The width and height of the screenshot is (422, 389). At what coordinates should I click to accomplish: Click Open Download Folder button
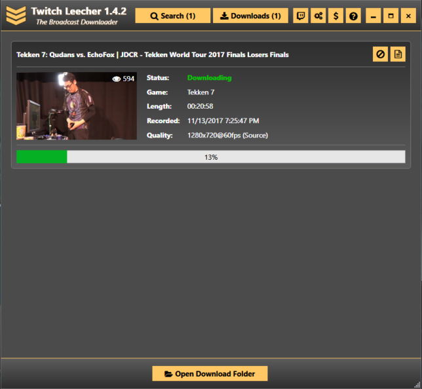click(x=210, y=373)
